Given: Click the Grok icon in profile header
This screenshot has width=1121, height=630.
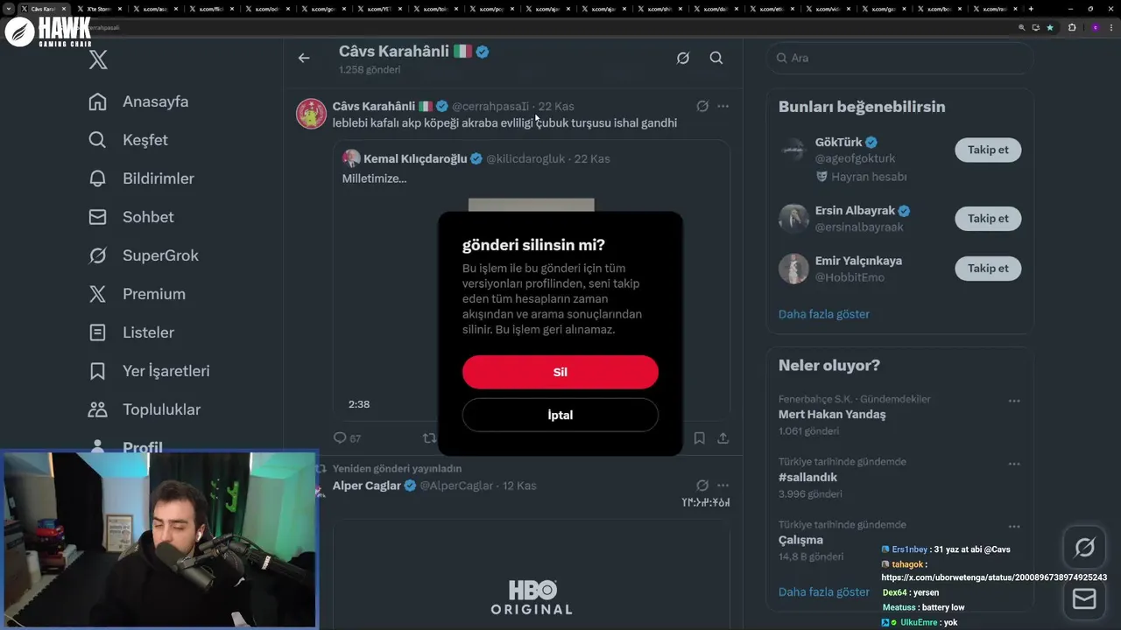Looking at the screenshot, I should (x=683, y=58).
